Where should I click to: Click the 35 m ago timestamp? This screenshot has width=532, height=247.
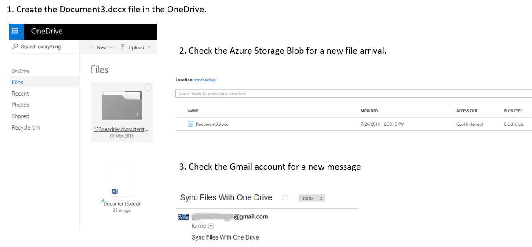pyautogui.click(x=122, y=211)
